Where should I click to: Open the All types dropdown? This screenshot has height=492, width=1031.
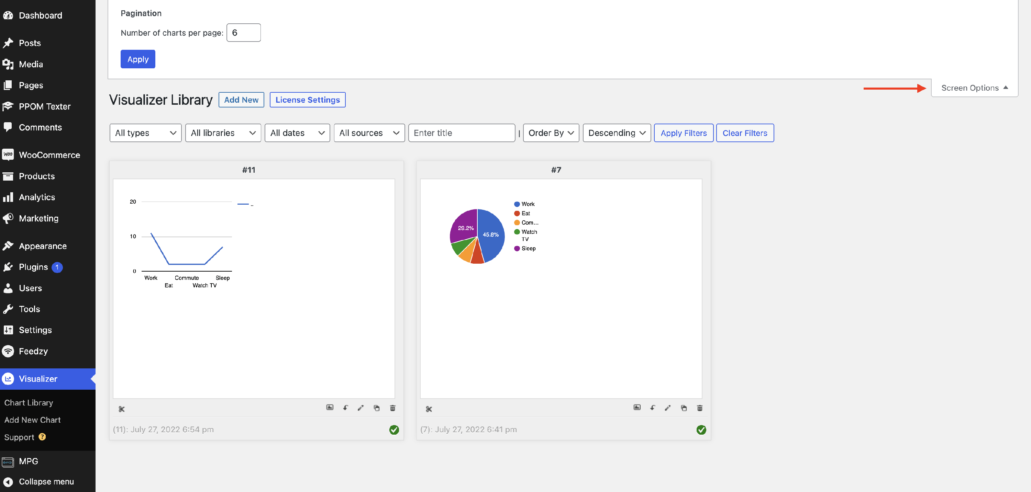coord(145,133)
